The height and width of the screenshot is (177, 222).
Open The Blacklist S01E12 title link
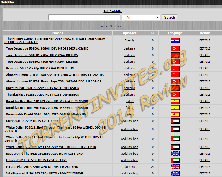coord(43,95)
